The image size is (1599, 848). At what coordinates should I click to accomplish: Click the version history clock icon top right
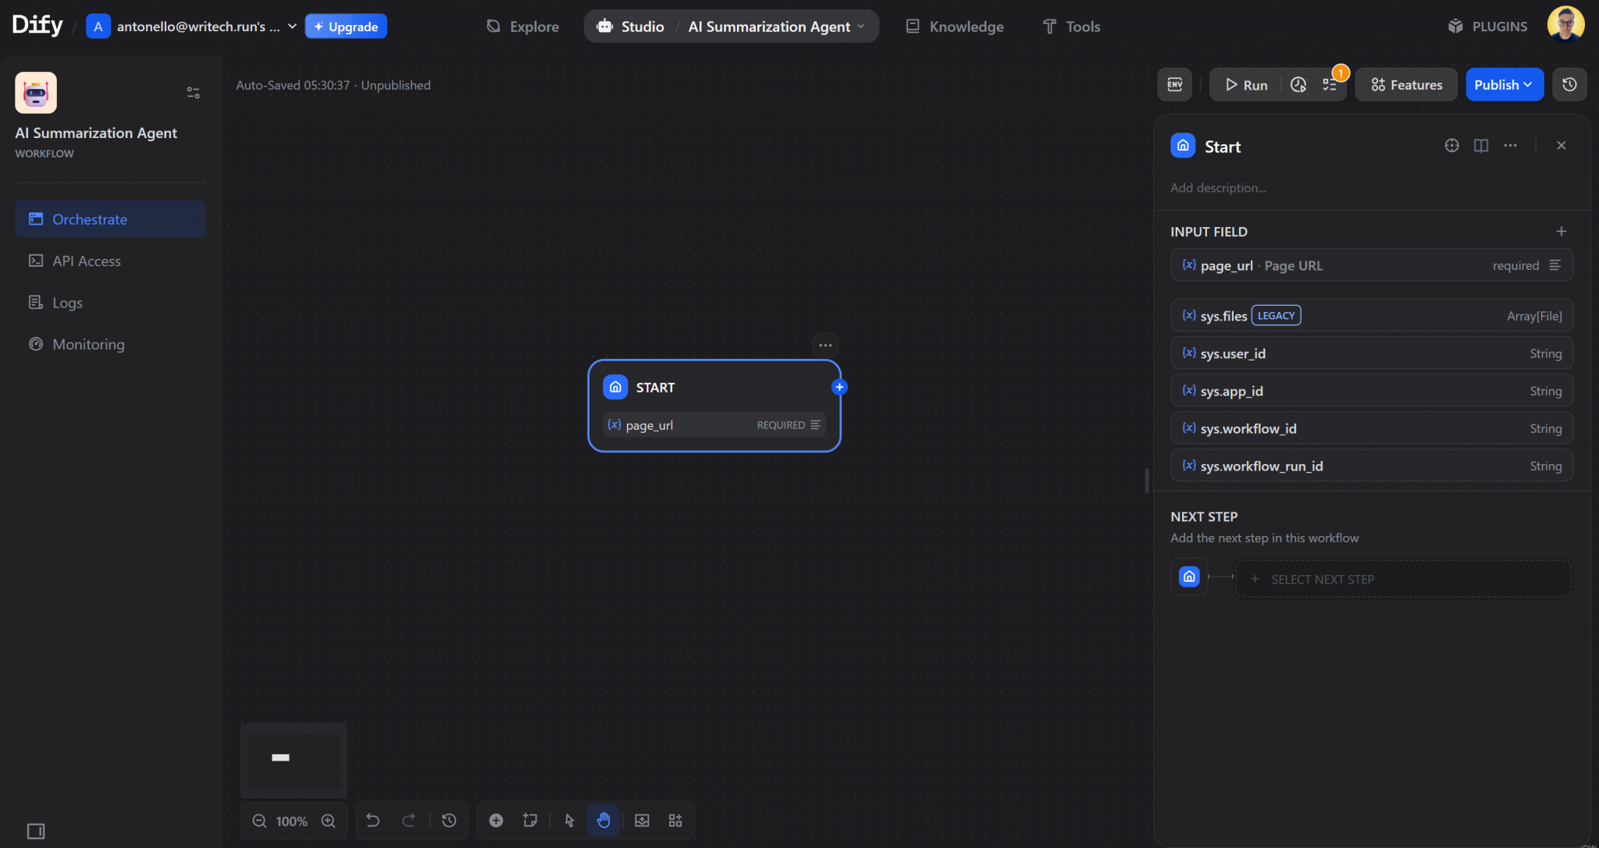[1569, 84]
